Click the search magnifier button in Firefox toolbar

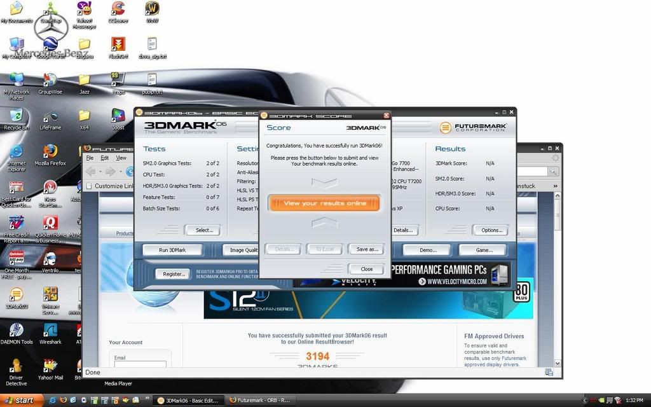point(553,171)
